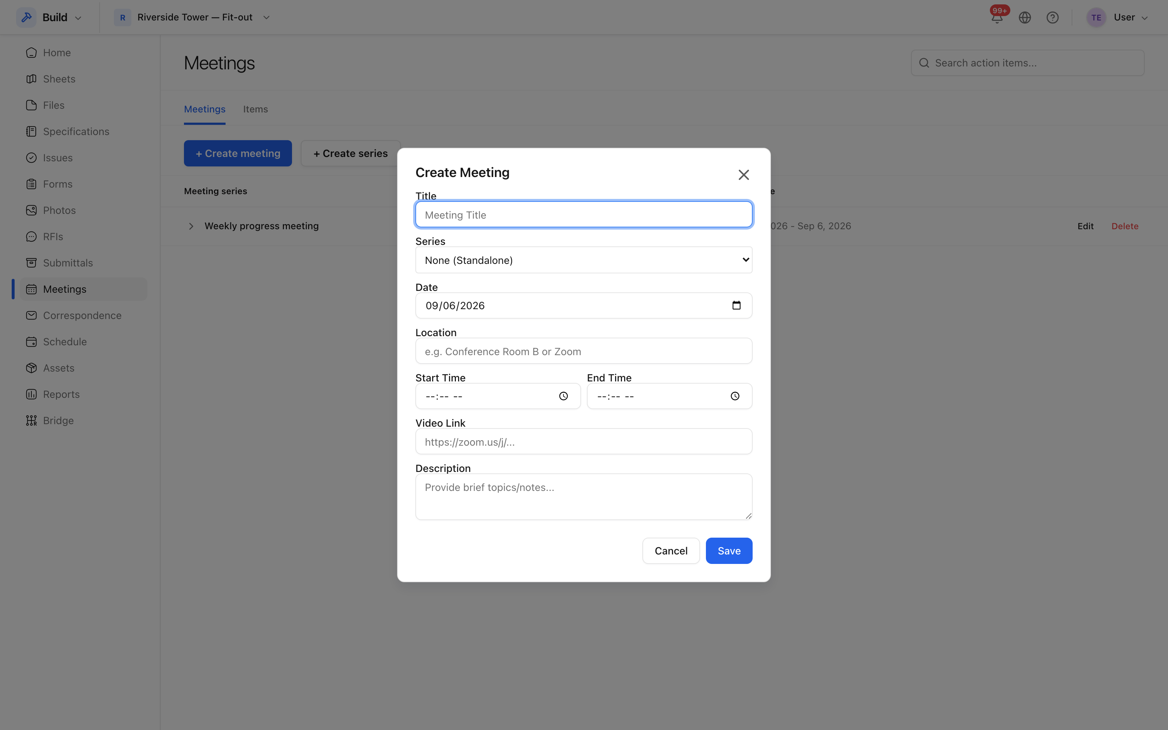Click the Specifications sidebar icon
1168x730 pixels.
[31, 131]
